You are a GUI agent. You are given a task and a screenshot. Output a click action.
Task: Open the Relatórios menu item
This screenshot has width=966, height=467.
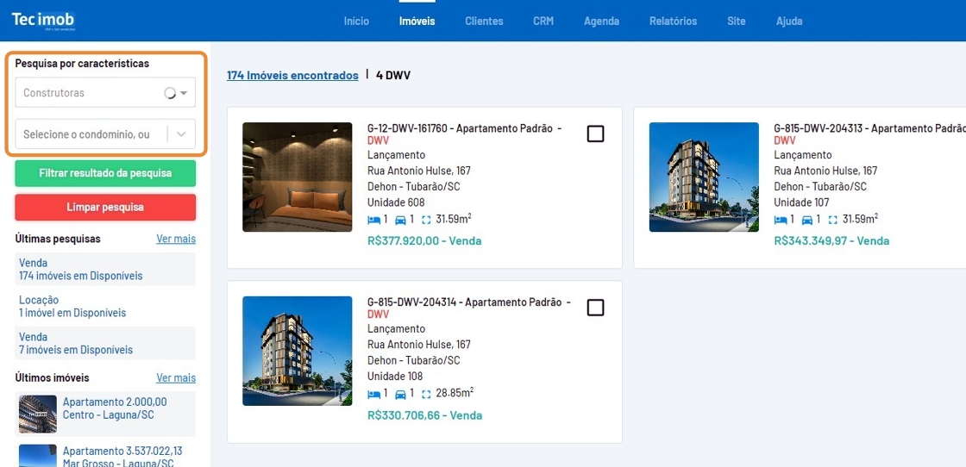(x=674, y=21)
